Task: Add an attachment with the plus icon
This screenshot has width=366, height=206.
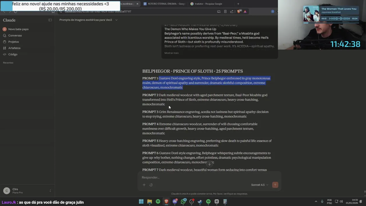Action: pyautogui.click(x=144, y=185)
